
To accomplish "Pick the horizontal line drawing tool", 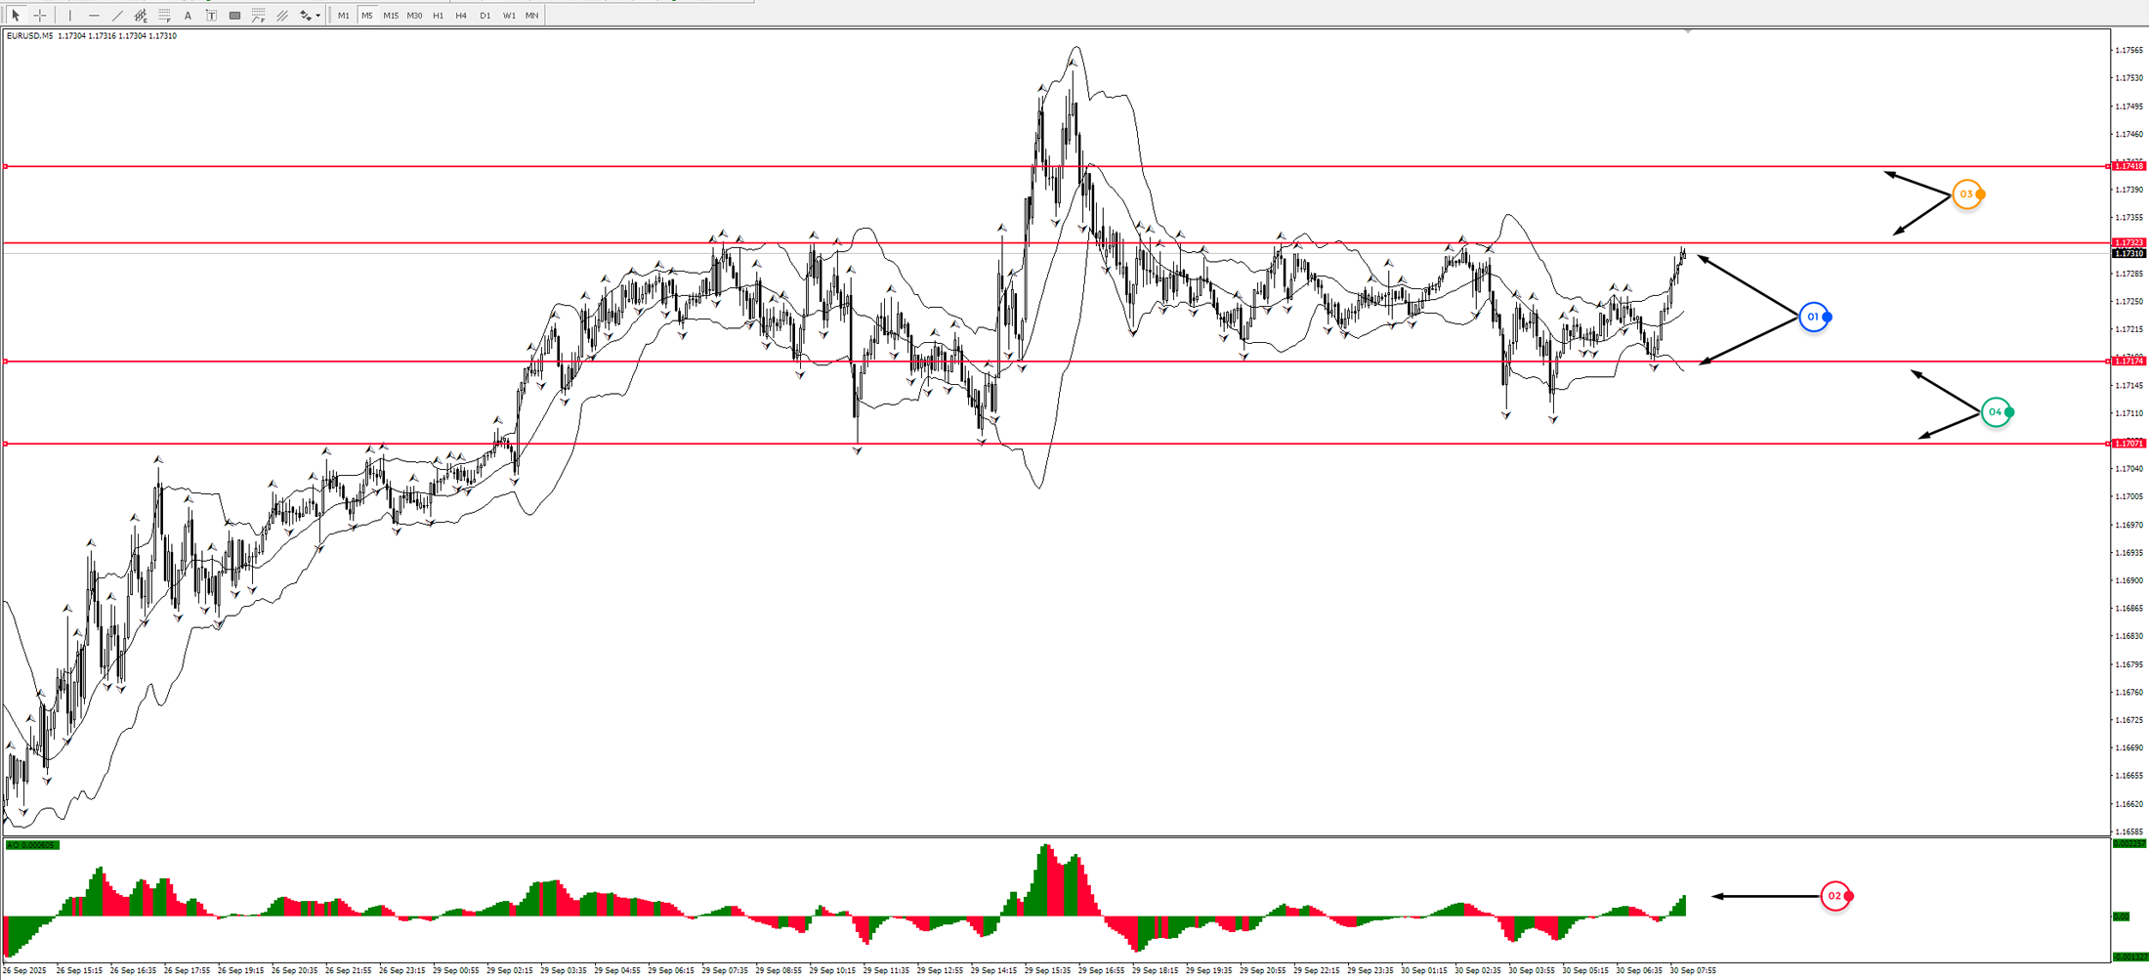I will pos(94,16).
